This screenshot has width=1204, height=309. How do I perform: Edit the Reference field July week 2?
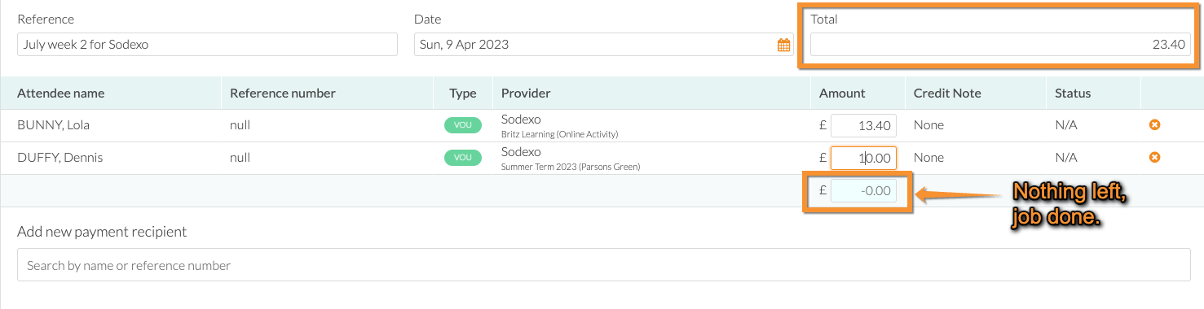[x=207, y=45]
